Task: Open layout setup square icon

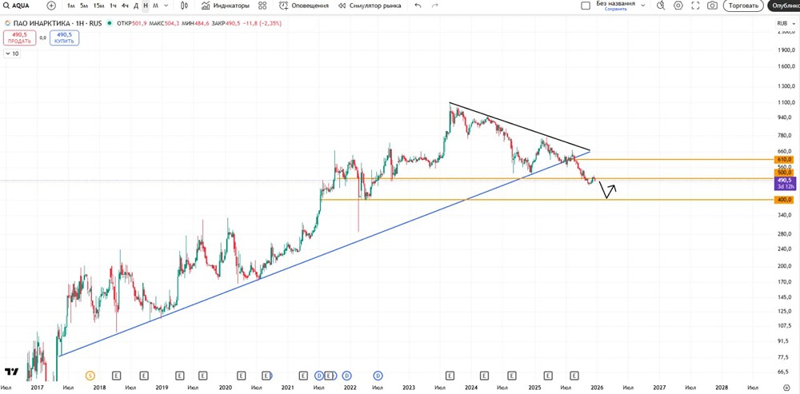Action: pyautogui.click(x=586, y=6)
